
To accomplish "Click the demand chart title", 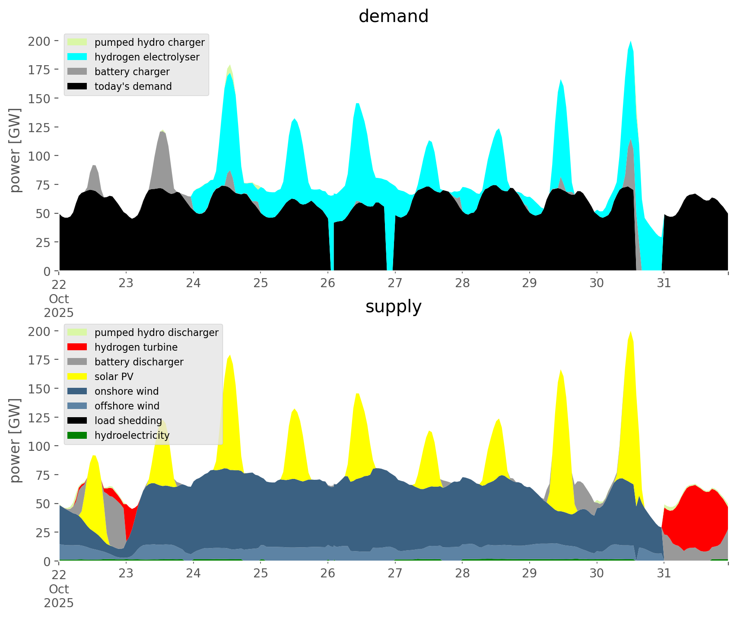I will 393,16.
